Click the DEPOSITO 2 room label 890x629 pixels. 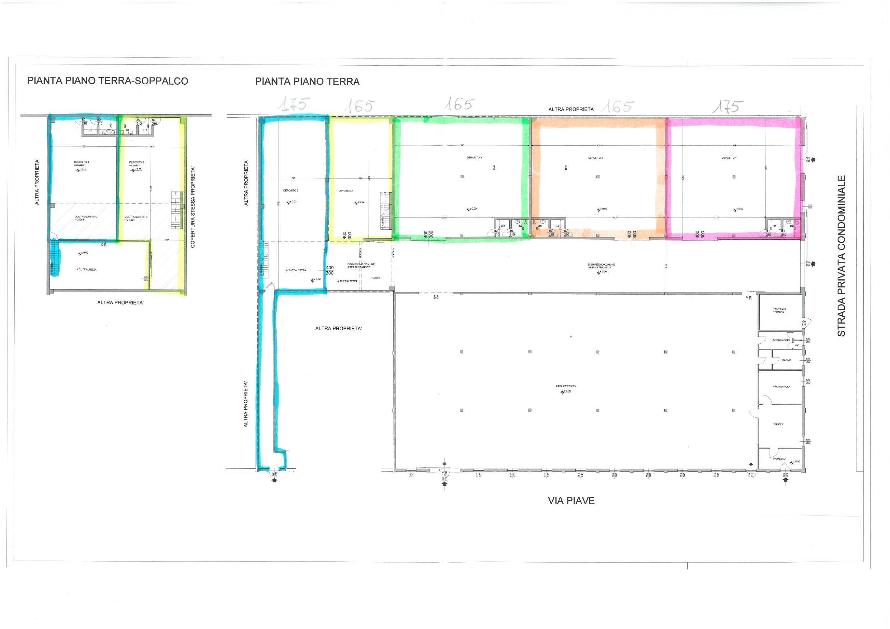595,158
